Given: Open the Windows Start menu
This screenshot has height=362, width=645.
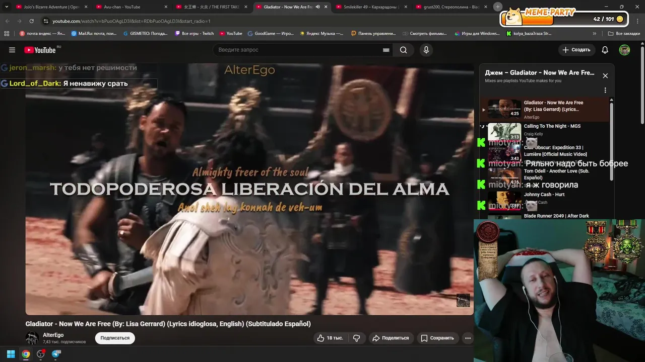Looking at the screenshot, I should click(x=11, y=354).
